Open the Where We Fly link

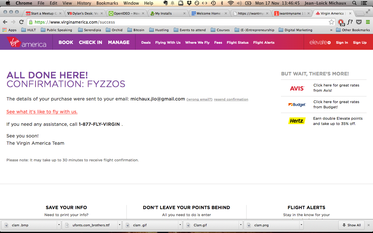coord(197,43)
